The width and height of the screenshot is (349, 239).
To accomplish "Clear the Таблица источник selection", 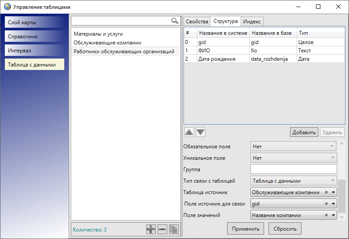I will pyautogui.click(x=326, y=192).
